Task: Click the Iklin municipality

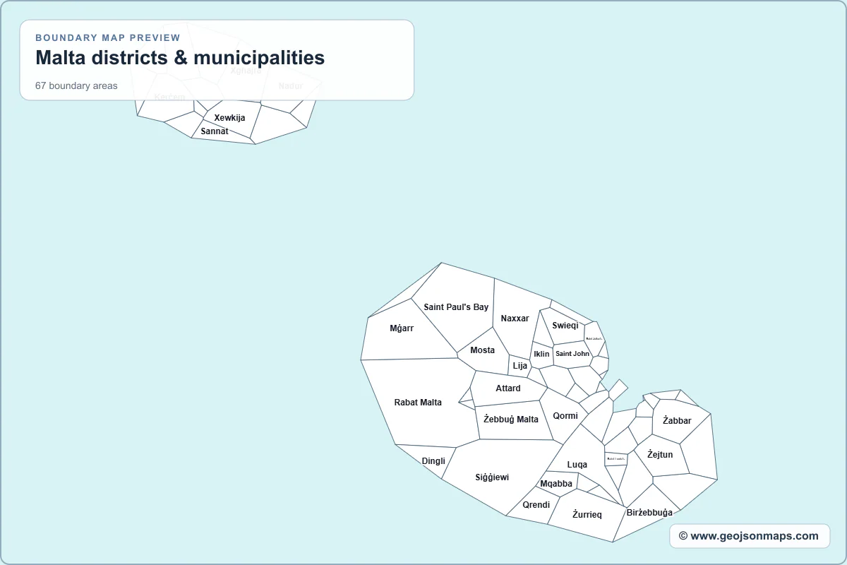Action: coord(541,355)
